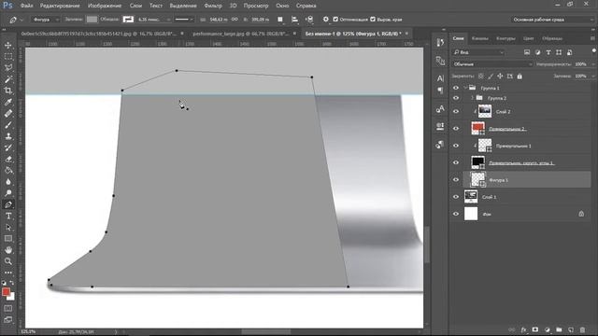Screen dimensions: 598x336
Task: Select the Dodge tool
Action: (8, 193)
